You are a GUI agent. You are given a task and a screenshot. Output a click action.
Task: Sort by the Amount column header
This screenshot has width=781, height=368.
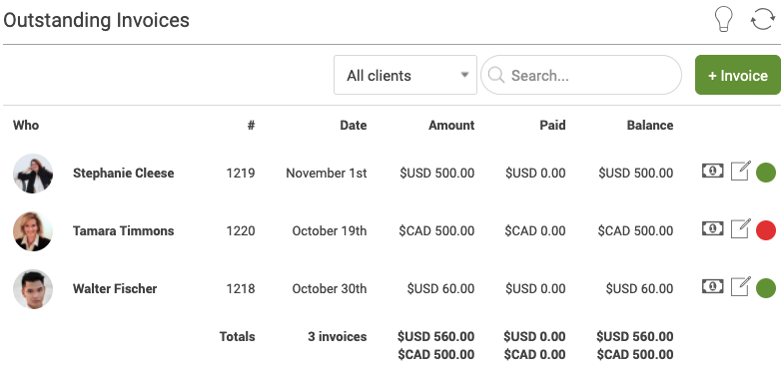451,126
